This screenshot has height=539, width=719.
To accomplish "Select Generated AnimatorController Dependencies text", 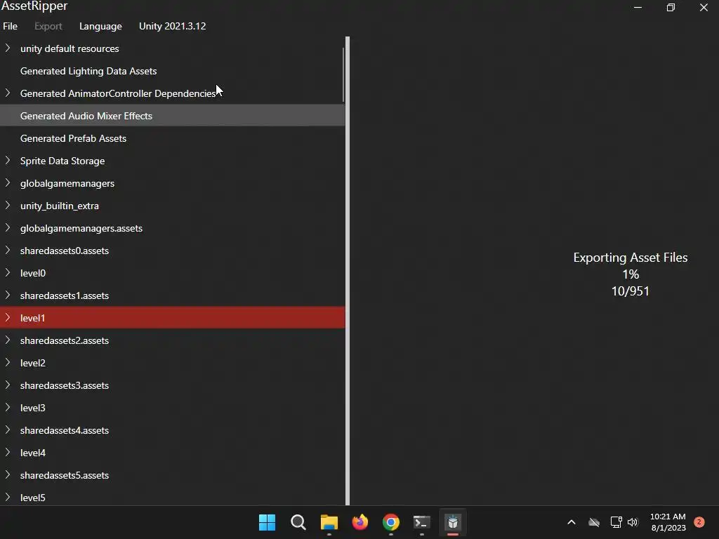I will (x=118, y=93).
